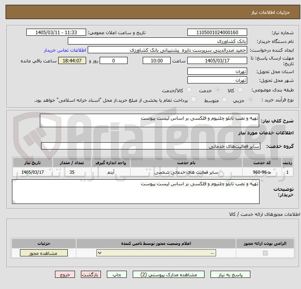The image size is (301, 289).
Task: Click the ایجاد کننده درخواست field
Action: point(167,50)
